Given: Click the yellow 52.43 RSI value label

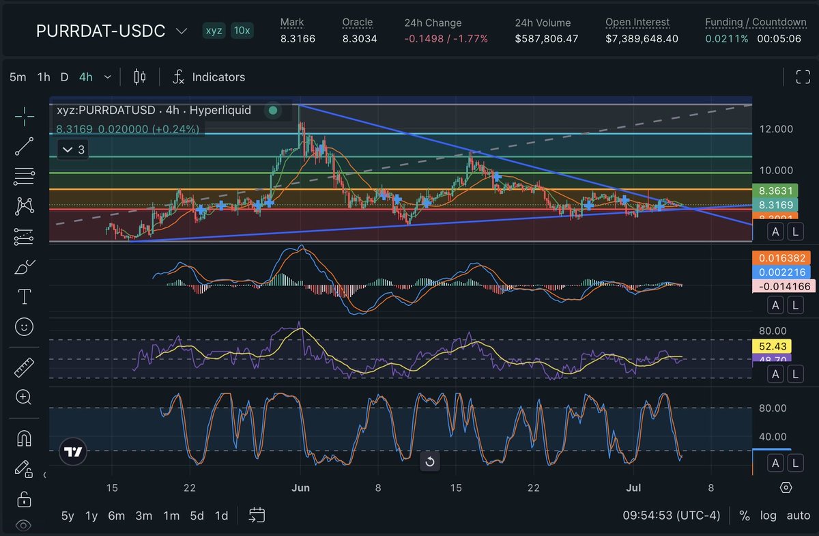Looking at the screenshot, I should coord(773,346).
